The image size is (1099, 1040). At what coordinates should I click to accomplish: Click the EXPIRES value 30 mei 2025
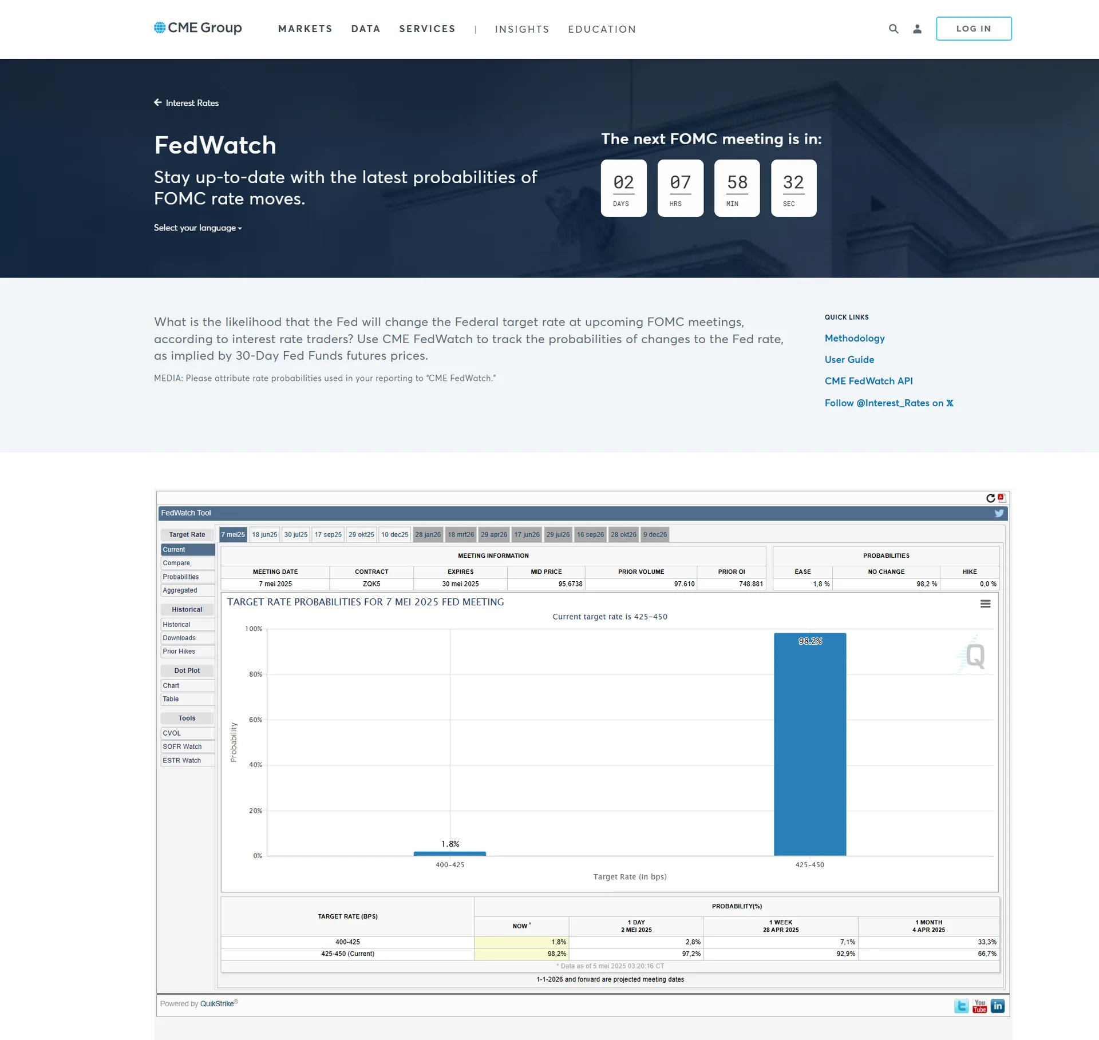coord(460,584)
